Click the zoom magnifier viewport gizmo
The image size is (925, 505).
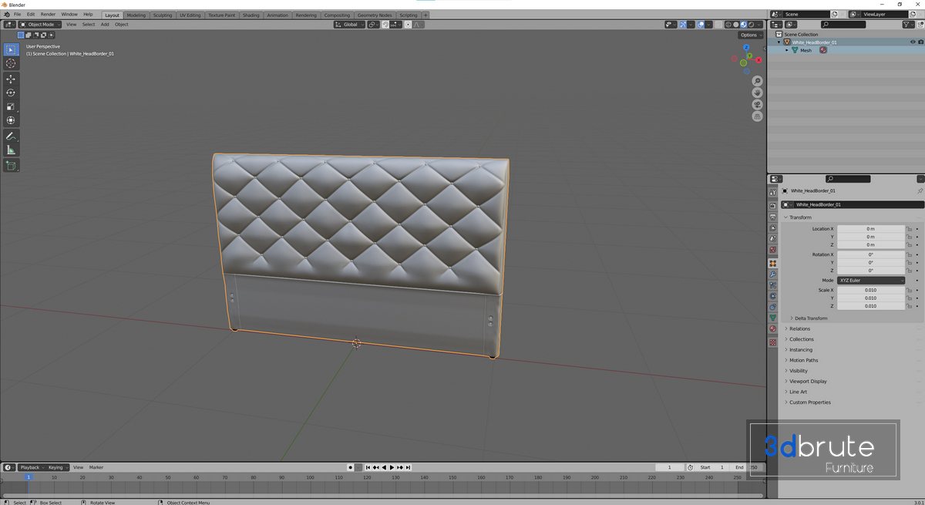[757, 81]
